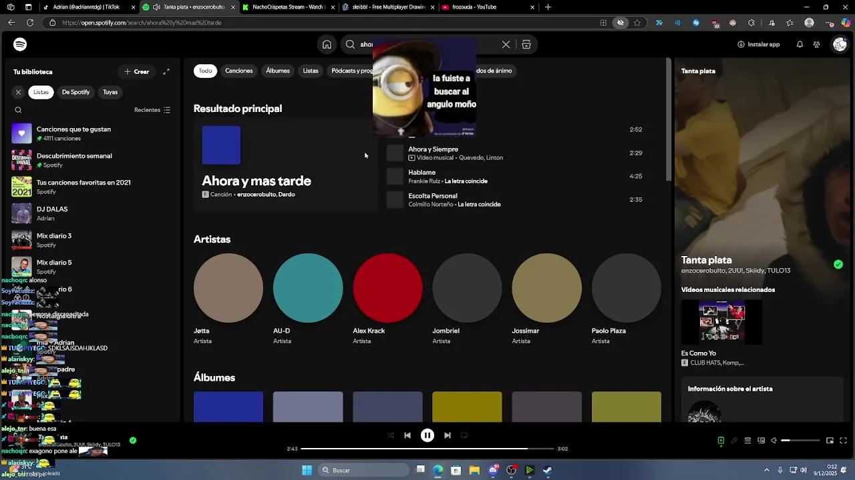Open Ahora y mas tarde top result
Image resolution: width=855 pixels, height=480 pixels.
285,164
